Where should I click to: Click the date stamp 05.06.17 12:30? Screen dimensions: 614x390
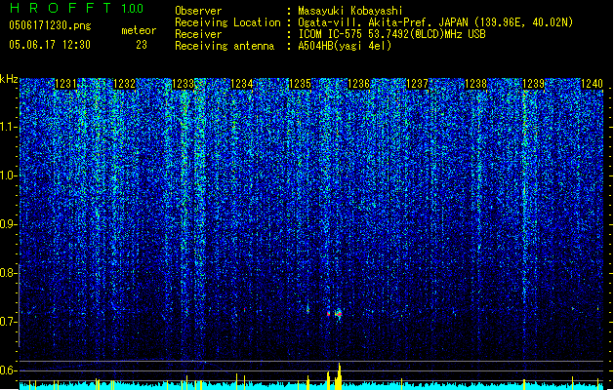[50, 45]
